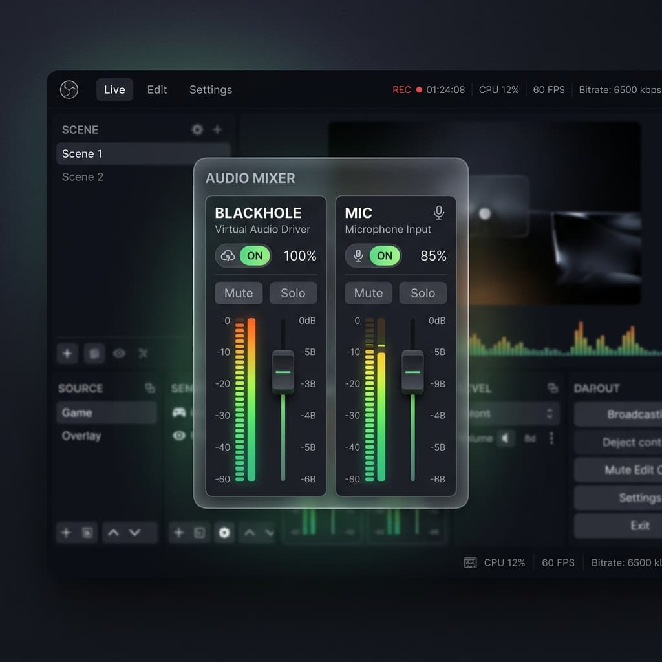
Task: Click the OBS logo icon top left
Action: 69,90
